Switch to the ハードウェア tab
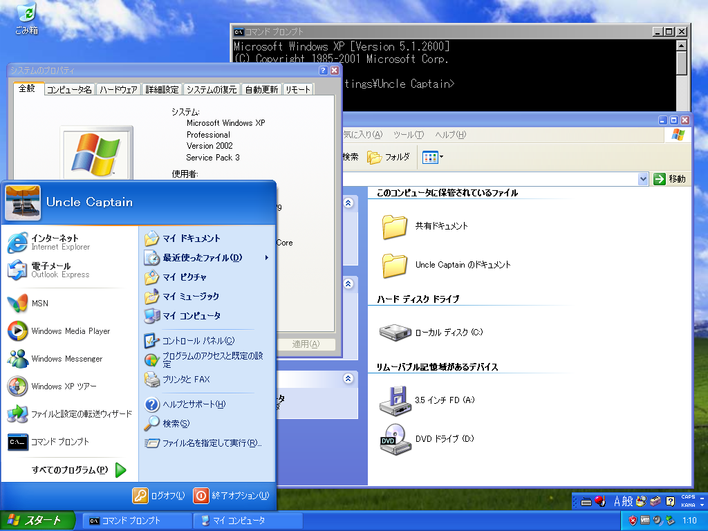Image resolution: width=708 pixels, height=531 pixels. [x=118, y=89]
